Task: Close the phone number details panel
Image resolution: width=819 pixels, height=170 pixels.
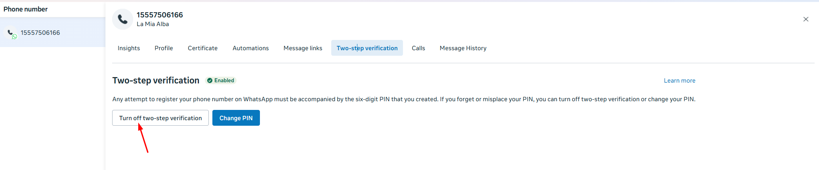Action: coord(806,19)
